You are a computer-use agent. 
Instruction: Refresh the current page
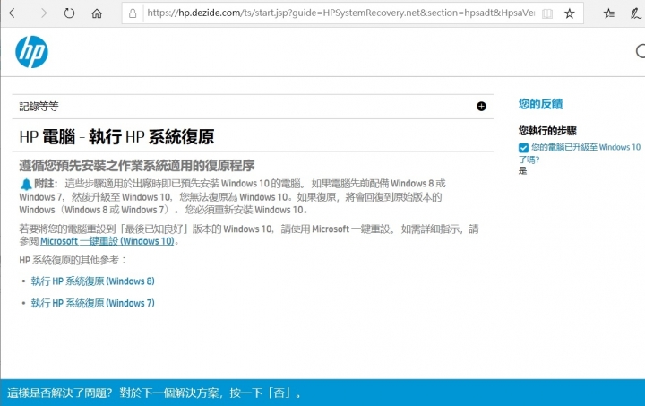pos(69,13)
